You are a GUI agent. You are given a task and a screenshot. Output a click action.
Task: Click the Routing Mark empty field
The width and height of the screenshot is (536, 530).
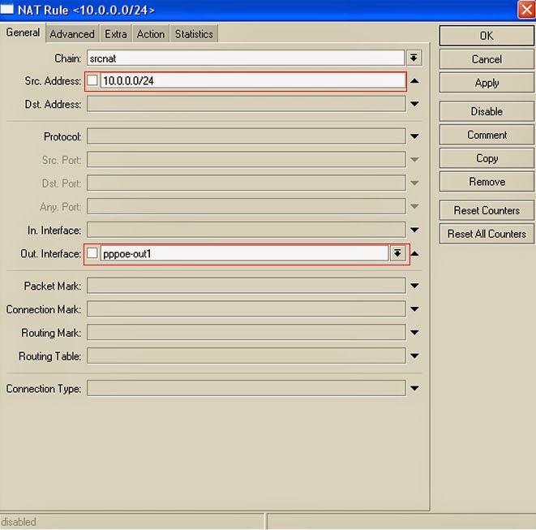tap(247, 333)
